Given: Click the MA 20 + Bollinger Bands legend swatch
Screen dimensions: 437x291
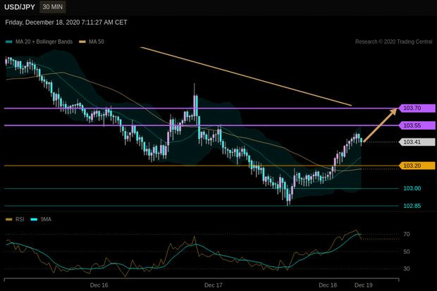Looking at the screenshot, I should (9, 42).
